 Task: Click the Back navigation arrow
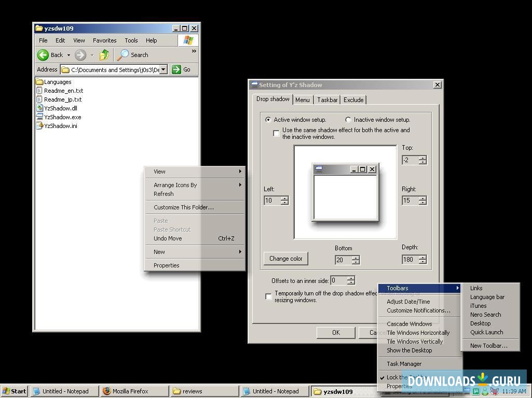tap(44, 54)
